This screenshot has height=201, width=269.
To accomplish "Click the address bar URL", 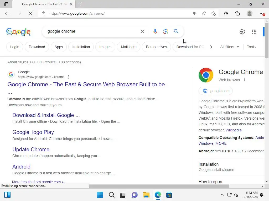I will tap(77, 13).
